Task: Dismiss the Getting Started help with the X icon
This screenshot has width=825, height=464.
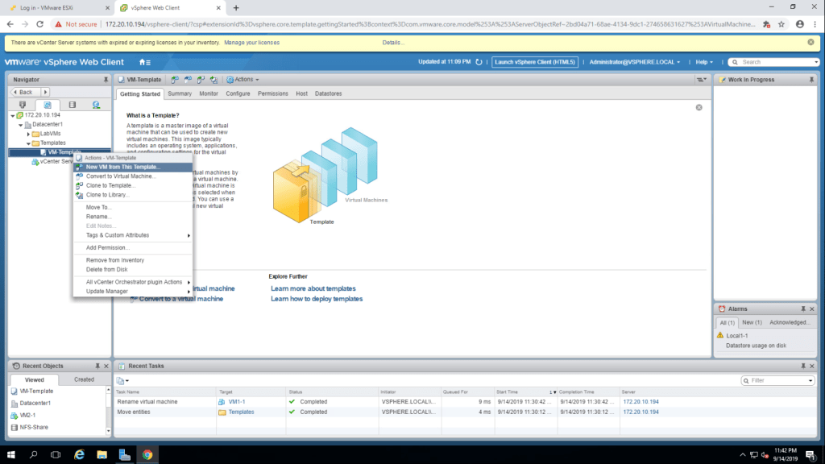Action: 699,107
